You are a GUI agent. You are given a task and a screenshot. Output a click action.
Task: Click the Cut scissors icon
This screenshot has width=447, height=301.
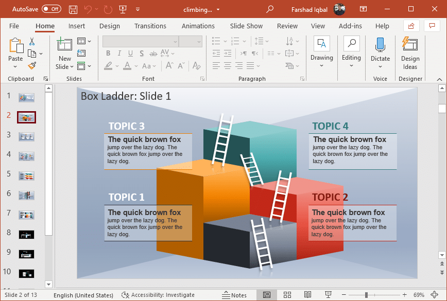(x=32, y=41)
